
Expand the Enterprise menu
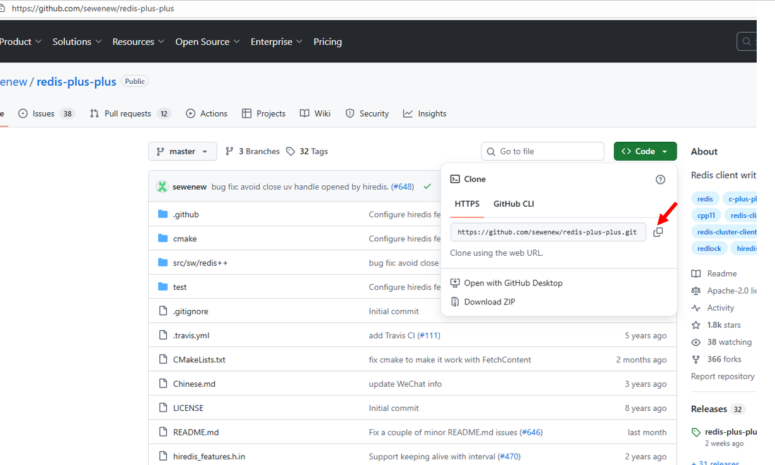(x=277, y=42)
